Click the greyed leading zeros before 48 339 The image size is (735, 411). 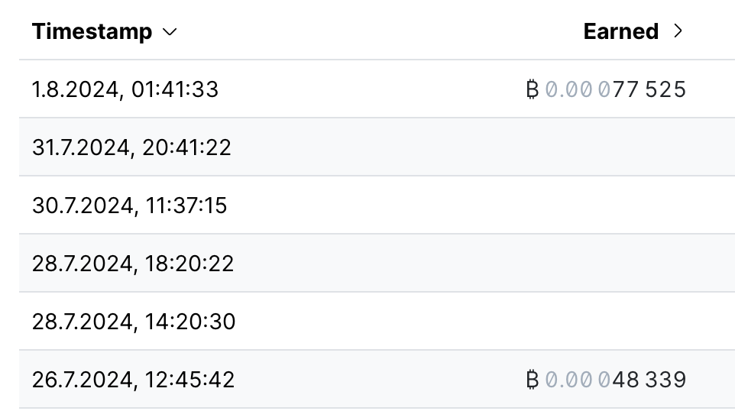click(x=578, y=380)
